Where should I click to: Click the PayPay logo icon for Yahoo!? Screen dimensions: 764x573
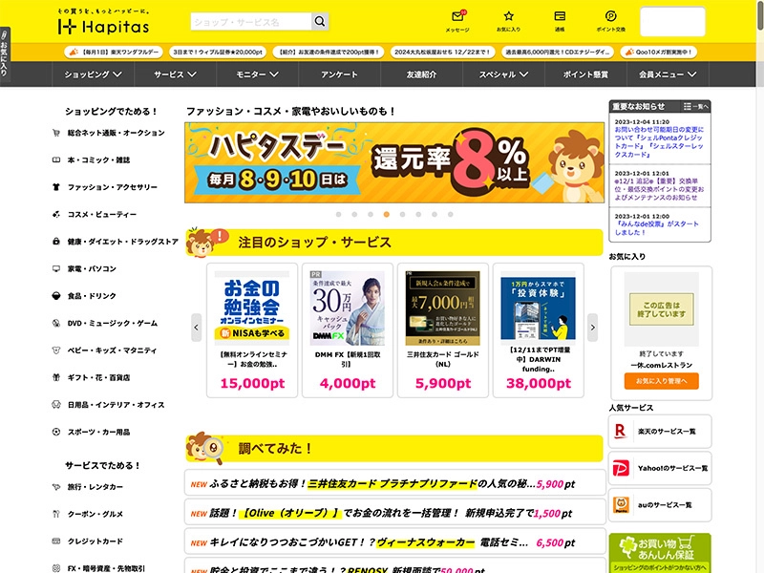pyautogui.click(x=620, y=468)
